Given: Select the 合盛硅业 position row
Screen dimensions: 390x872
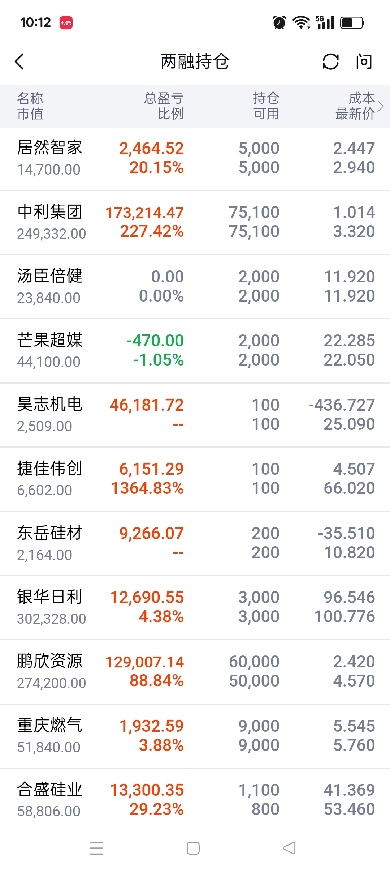Looking at the screenshot, I should pos(195,800).
